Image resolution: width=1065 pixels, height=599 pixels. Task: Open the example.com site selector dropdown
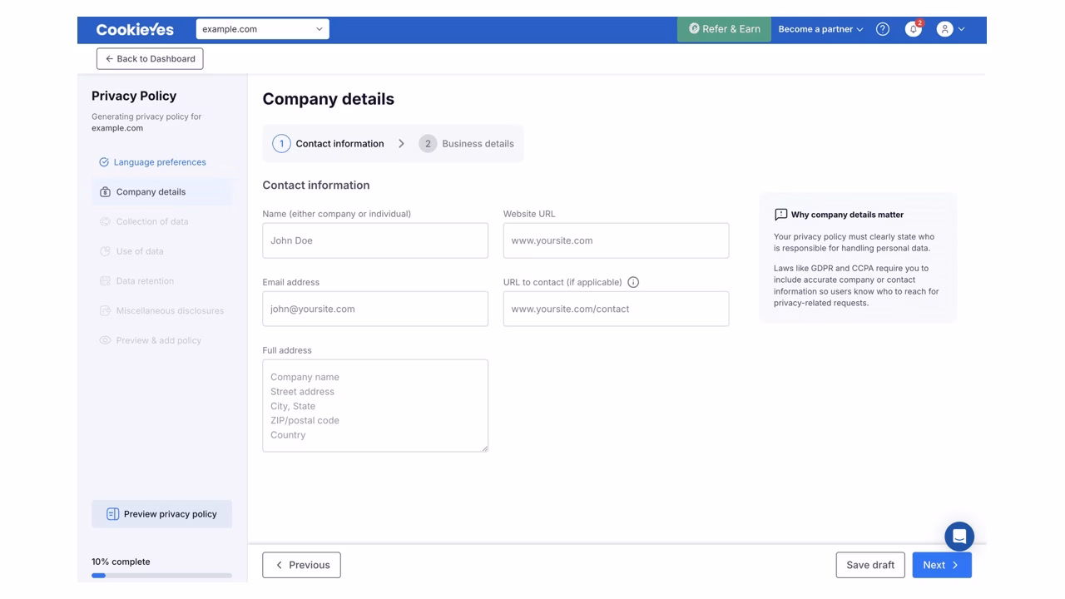(263, 29)
